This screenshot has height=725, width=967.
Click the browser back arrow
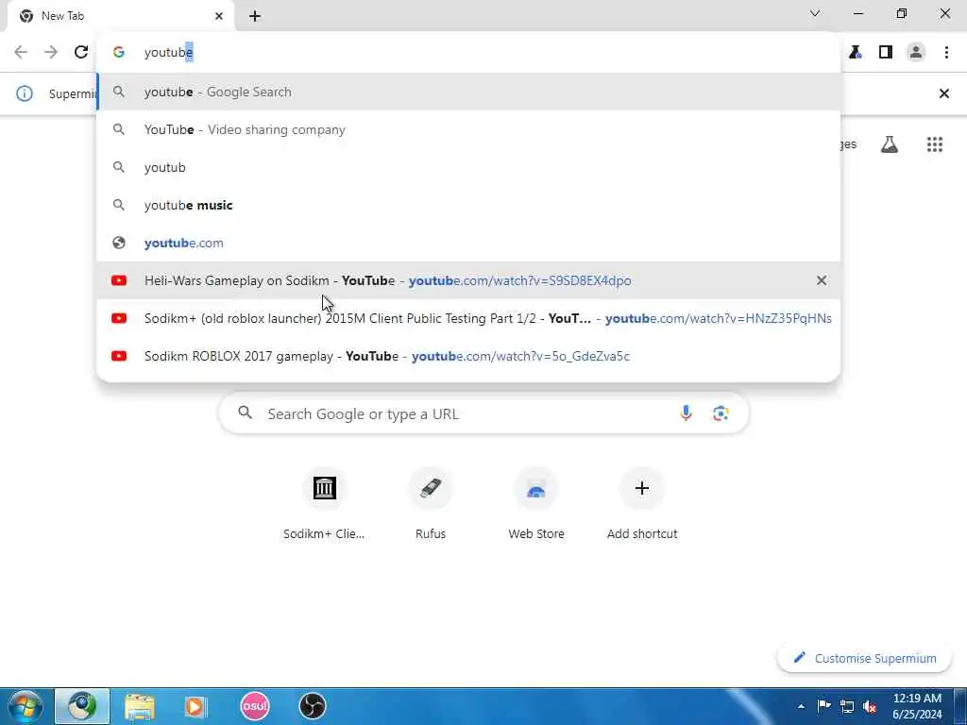[21, 53]
